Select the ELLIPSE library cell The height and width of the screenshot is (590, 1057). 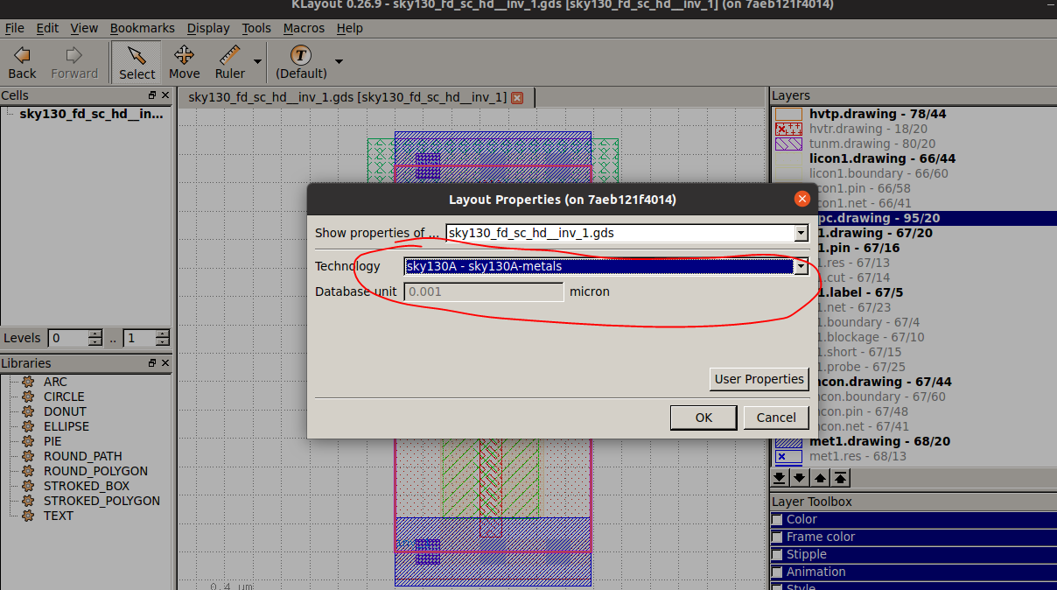[66, 426]
